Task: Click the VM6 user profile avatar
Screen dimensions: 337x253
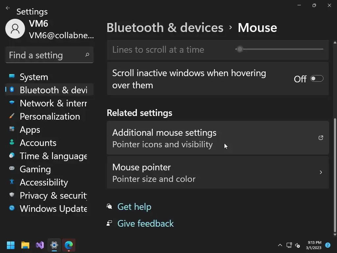Action: pyautogui.click(x=15, y=29)
